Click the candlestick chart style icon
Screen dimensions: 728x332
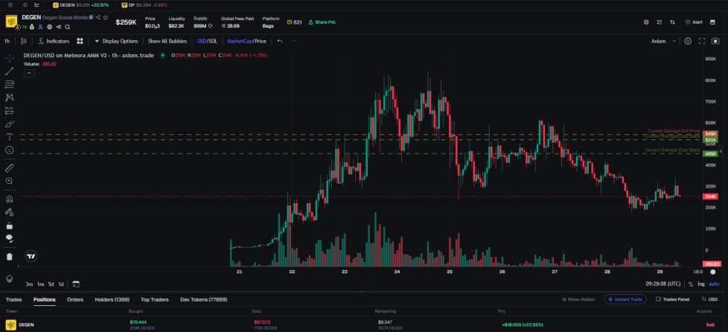pos(24,41)
